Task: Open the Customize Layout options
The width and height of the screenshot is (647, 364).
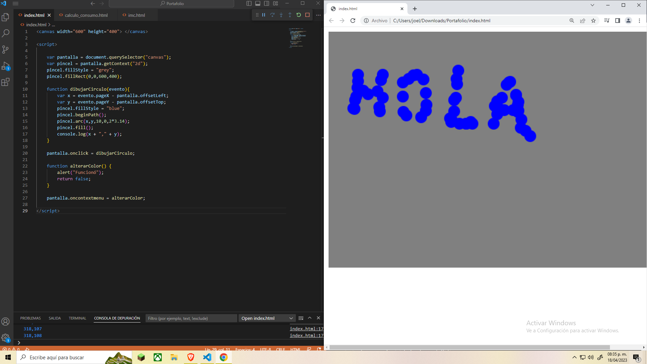Action: (275, 3)
